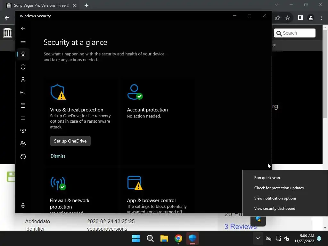Open Chrome tab search dropdown chevron
This screenshot has height=246, width=328.
276,4
